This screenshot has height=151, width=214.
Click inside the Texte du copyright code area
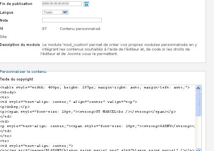coord(97,118)
